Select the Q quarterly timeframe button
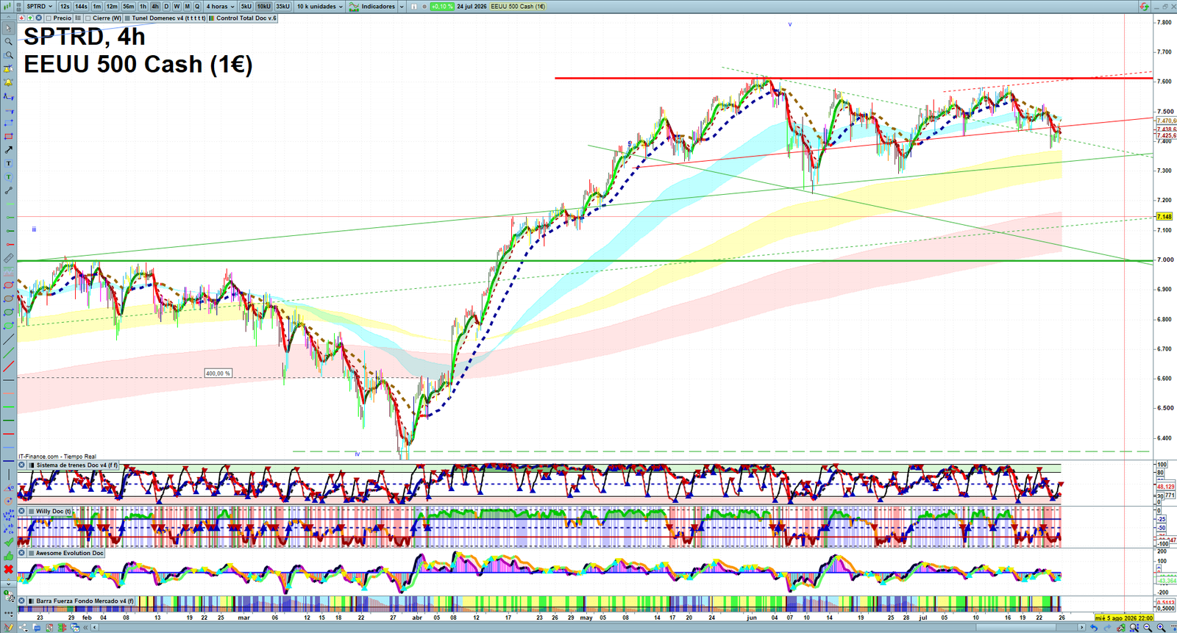1177x633 pixels. click(x=197, y=7)
